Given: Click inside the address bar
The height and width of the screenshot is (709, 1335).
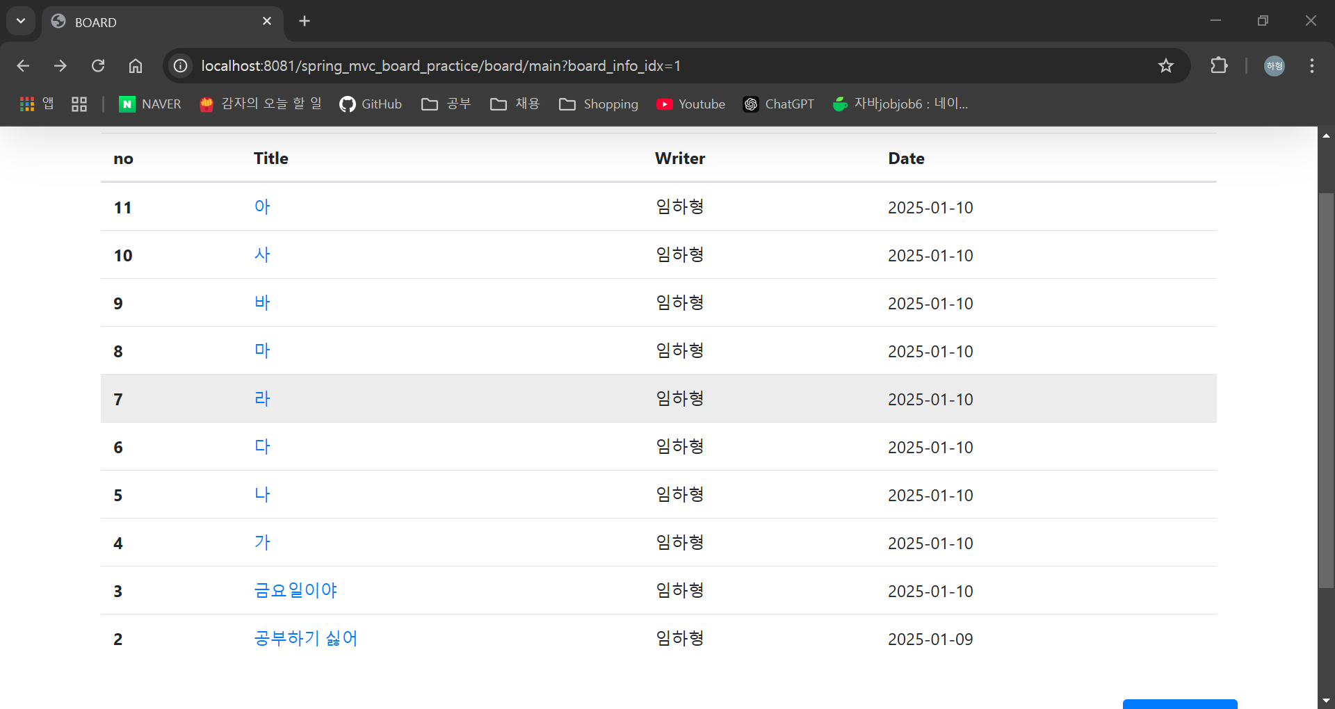Looking at the screenshot, I should click(x=487, y=65).
